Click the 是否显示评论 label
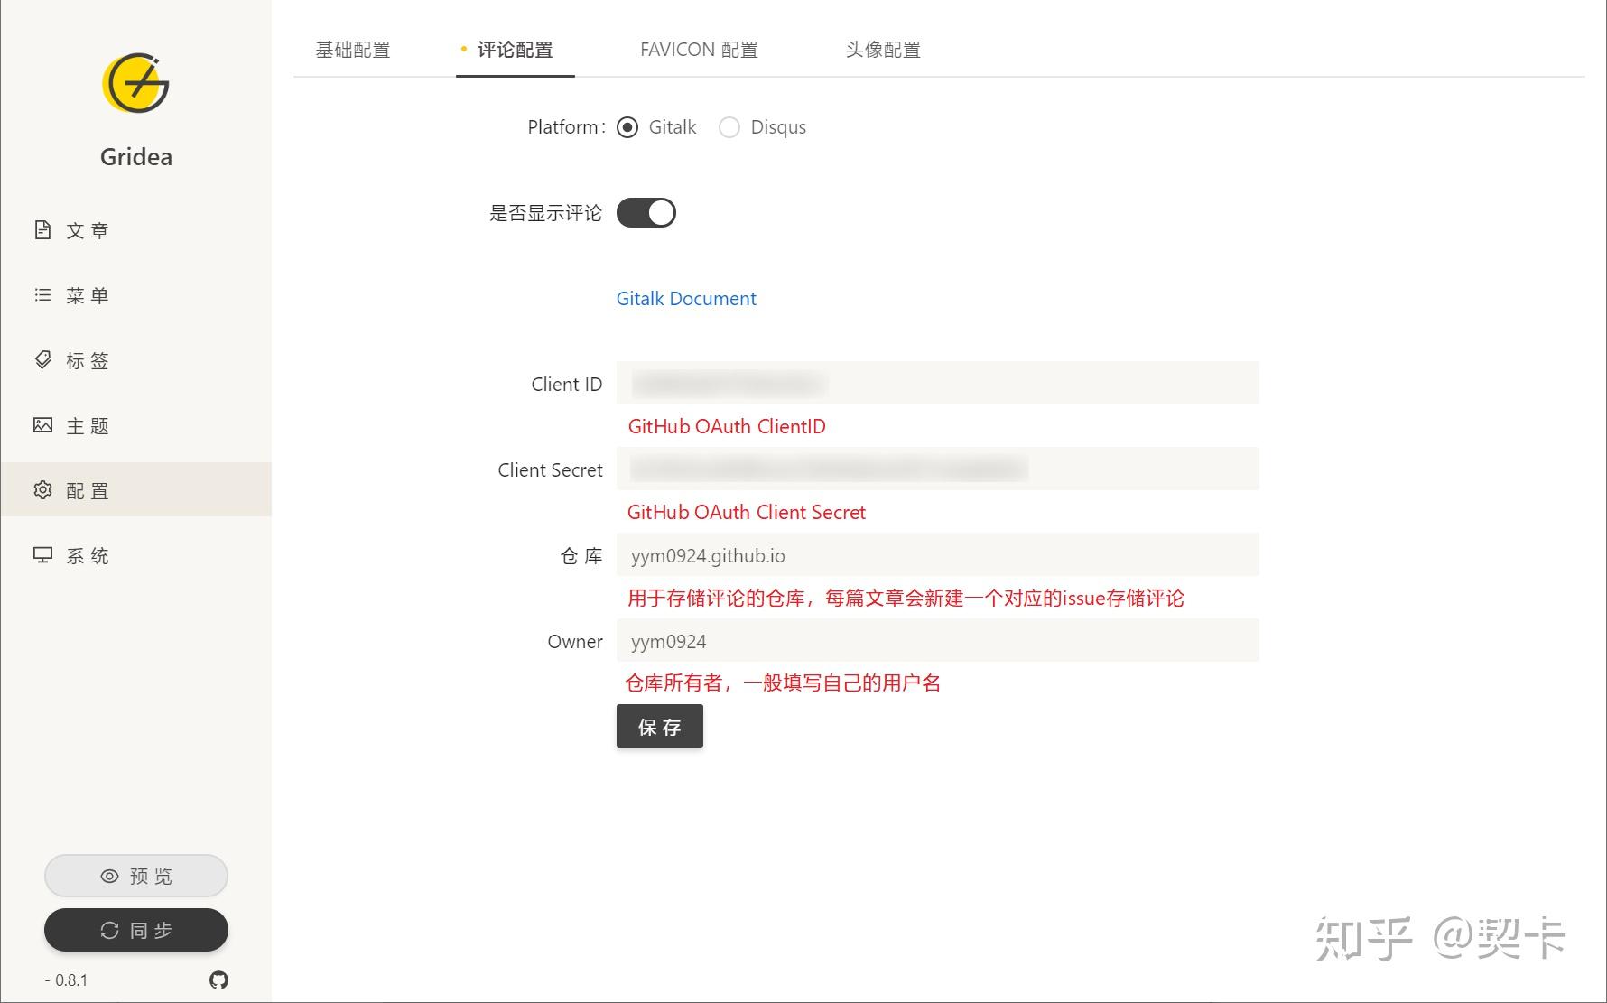 [x=545, y=213]
